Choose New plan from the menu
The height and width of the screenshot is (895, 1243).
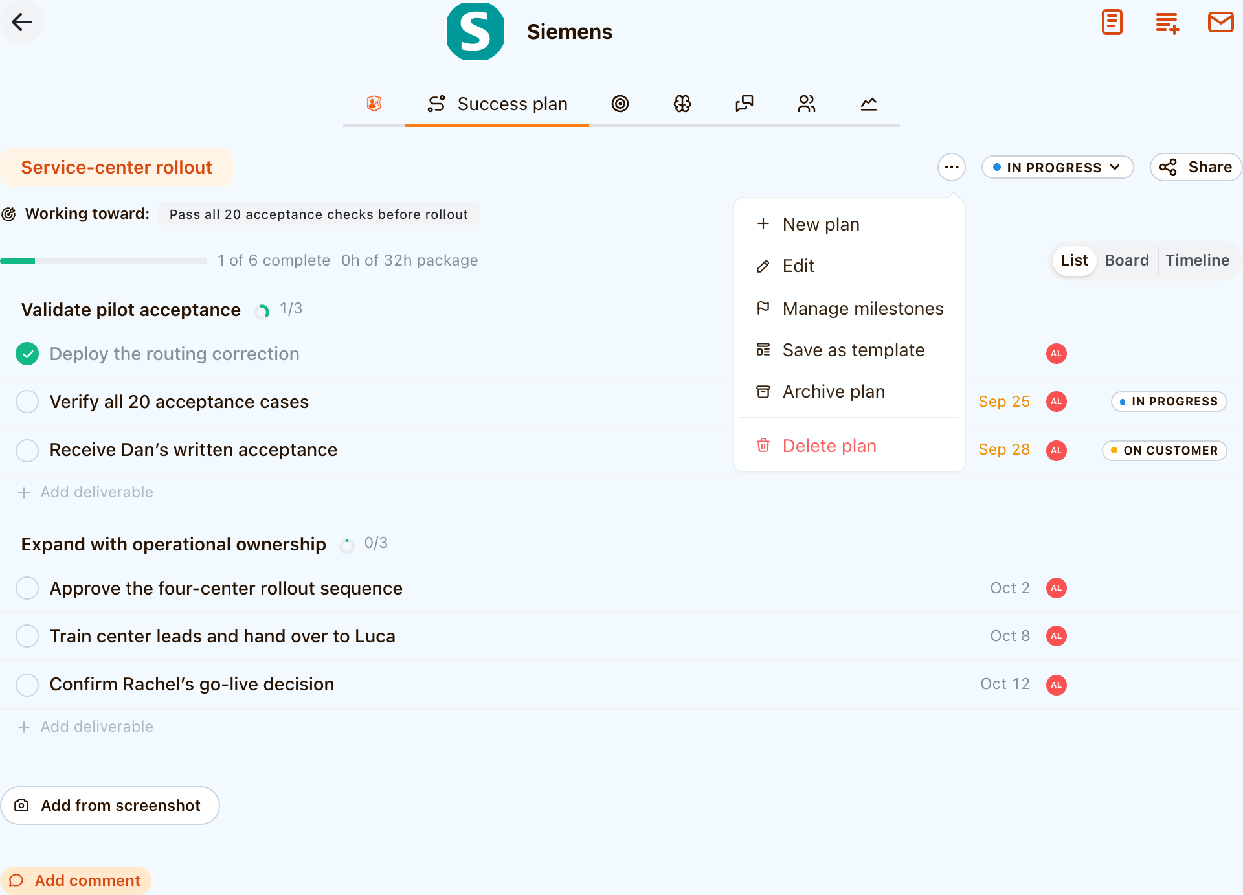pos(849,224)
